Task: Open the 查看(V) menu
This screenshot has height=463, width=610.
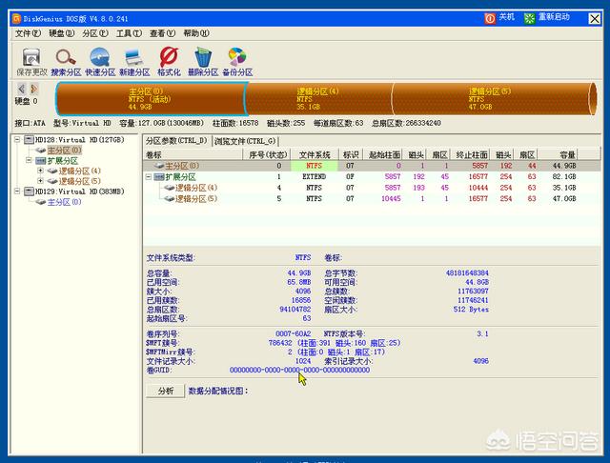Action: tap(163, 33)
